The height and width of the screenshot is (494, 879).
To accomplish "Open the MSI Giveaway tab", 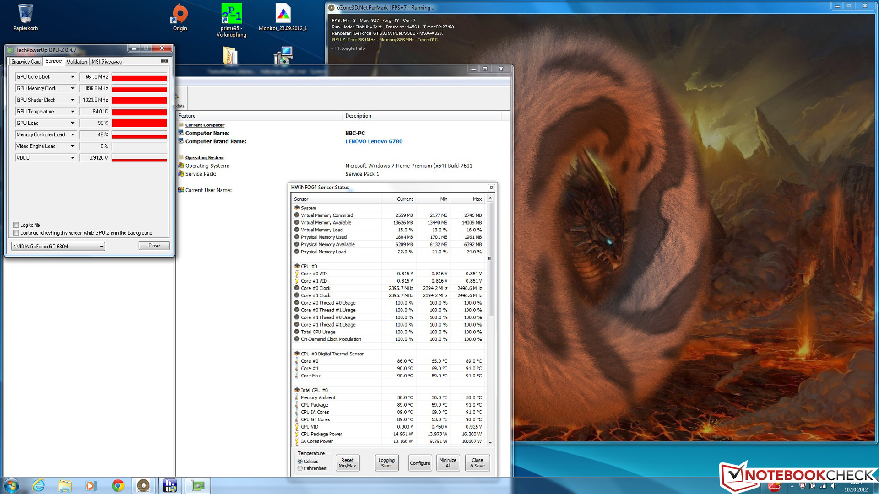I will pyautogui.click(x=106, y=62).
